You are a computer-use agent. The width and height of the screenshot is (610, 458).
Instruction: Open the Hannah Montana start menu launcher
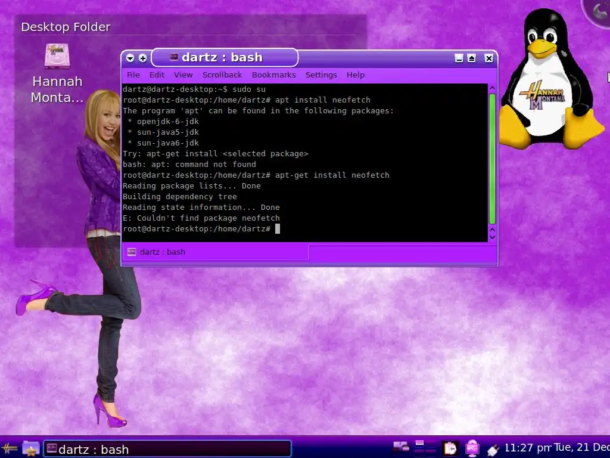(x=9, y=448)
